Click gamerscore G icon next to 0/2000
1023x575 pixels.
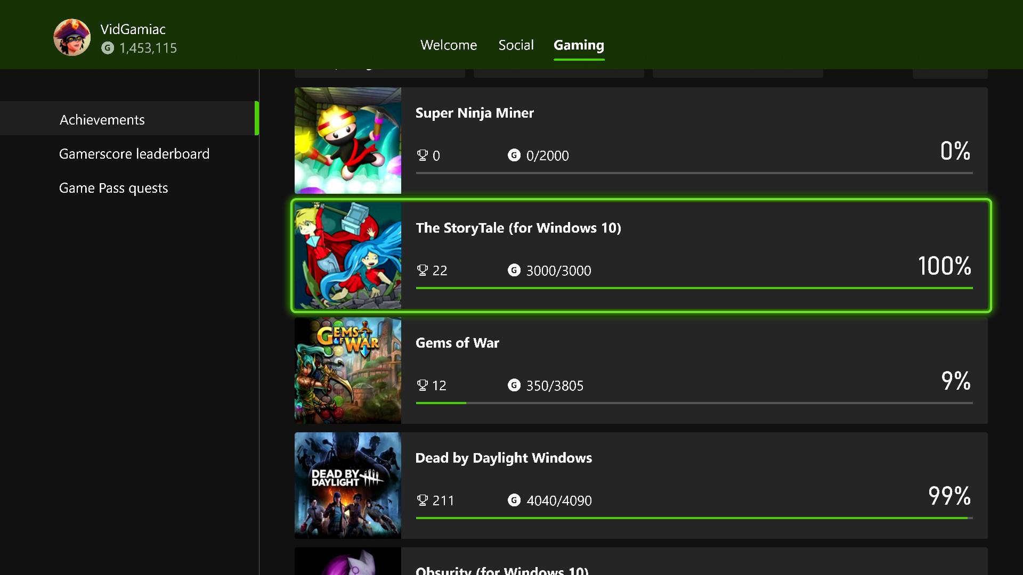(x=514, y=155)
